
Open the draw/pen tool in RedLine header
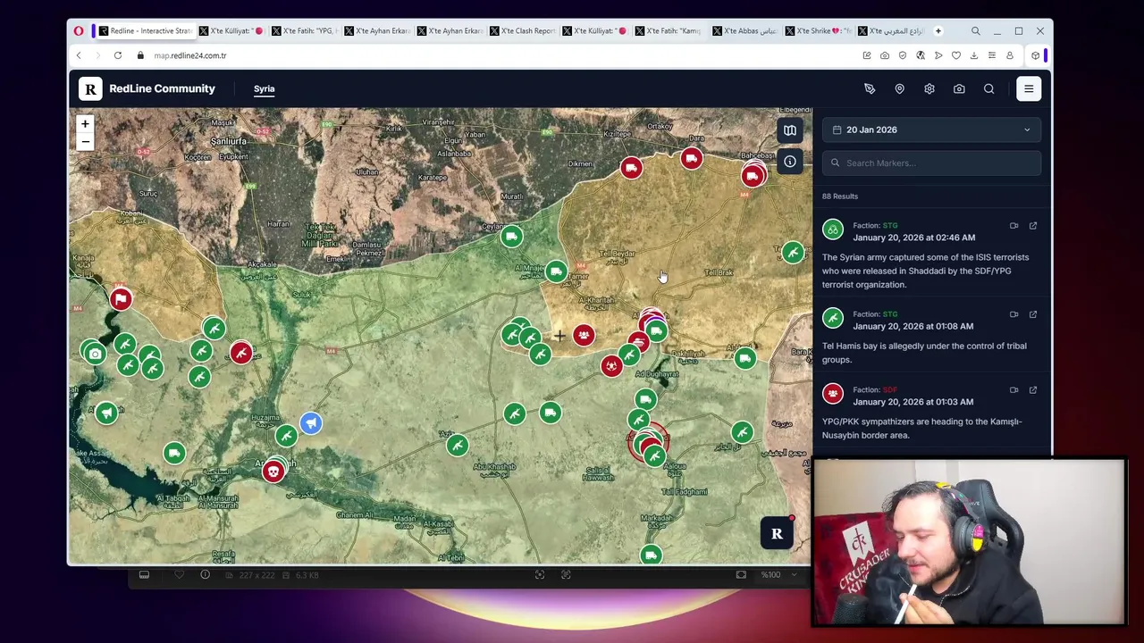tap(870, 88)
